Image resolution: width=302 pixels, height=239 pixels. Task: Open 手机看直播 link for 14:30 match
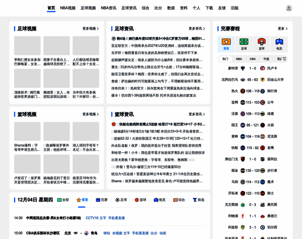(116, 218)
